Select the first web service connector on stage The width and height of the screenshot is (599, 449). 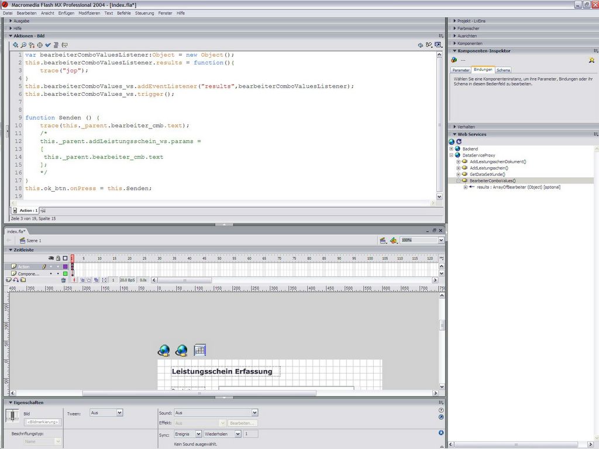(x=164, y=350)
